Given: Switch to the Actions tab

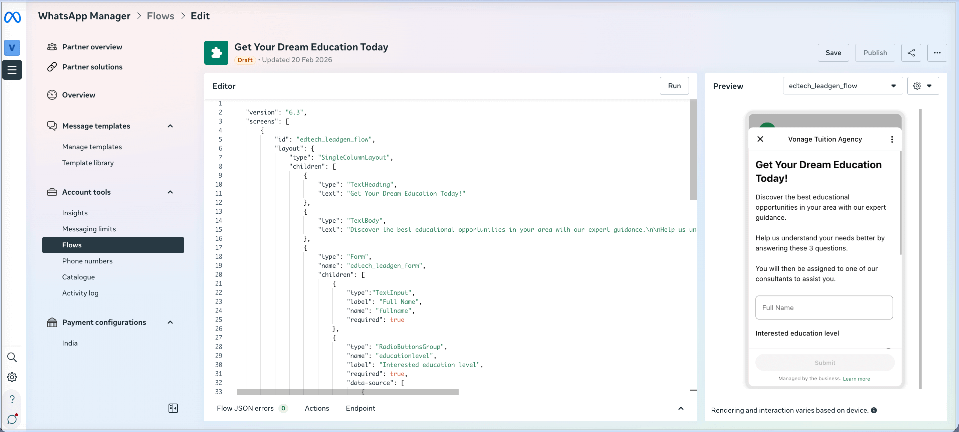Looking at the screenshot, I should pos(317,408).
